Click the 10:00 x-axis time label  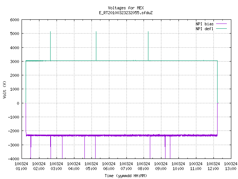point(178,169)
